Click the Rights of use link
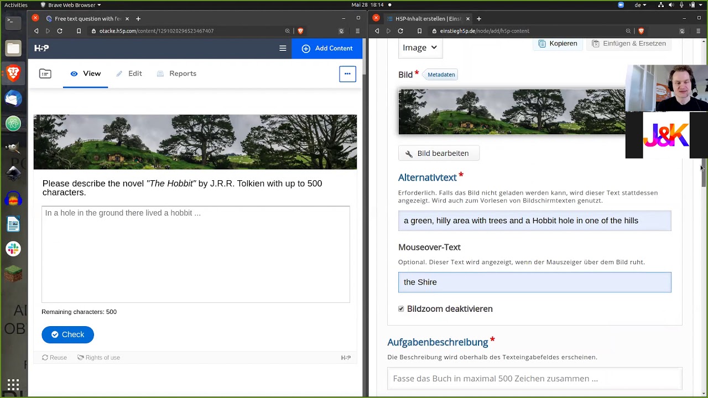The height and width of the screenshot is (398, 708). (x=98, y=358)
